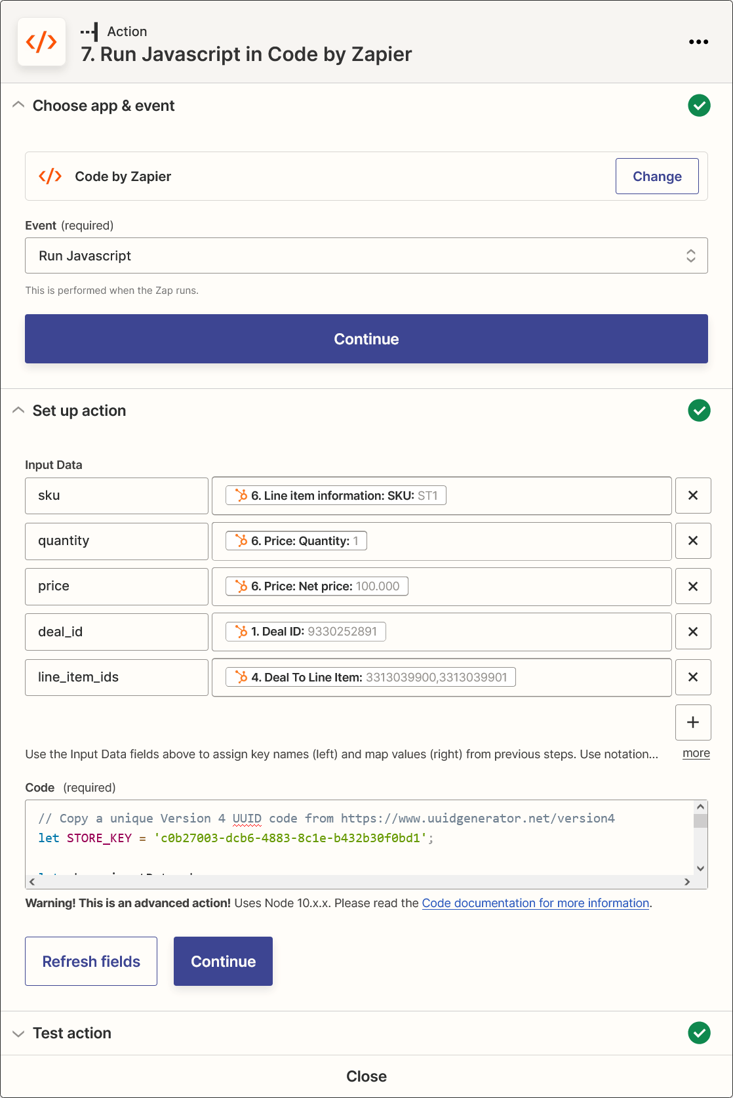The width and height of the screenshot is (733, 1098).
Task: Click the 'This is performed when the Zap runs.' text
Action: (112, 291)
